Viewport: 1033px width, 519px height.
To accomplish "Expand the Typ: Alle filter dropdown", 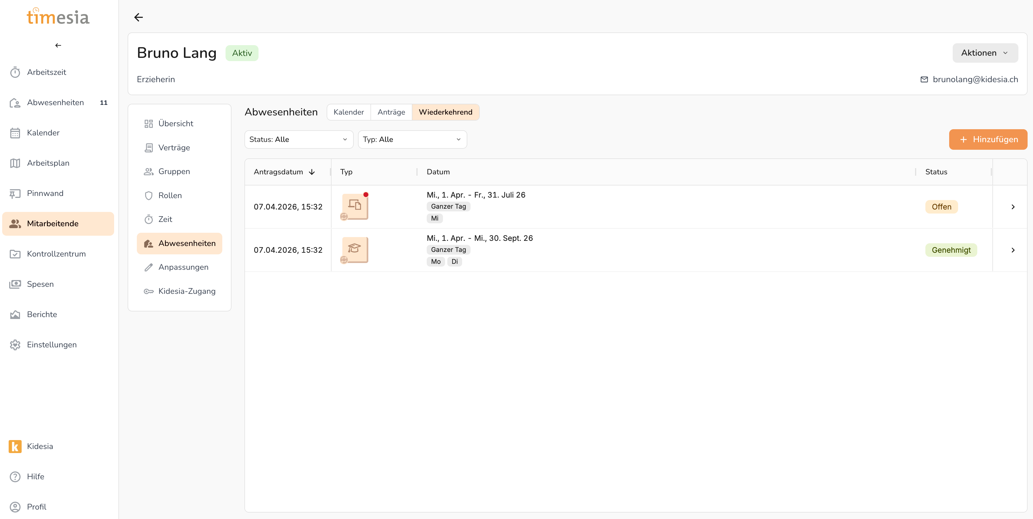I will pos(412,139).
